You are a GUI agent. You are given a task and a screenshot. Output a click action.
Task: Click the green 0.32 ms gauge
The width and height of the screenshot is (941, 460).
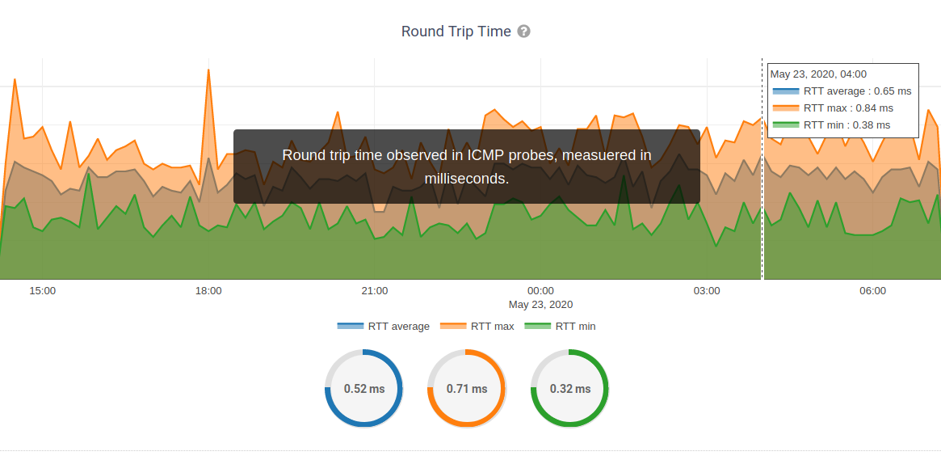click(x=569, y=389)
